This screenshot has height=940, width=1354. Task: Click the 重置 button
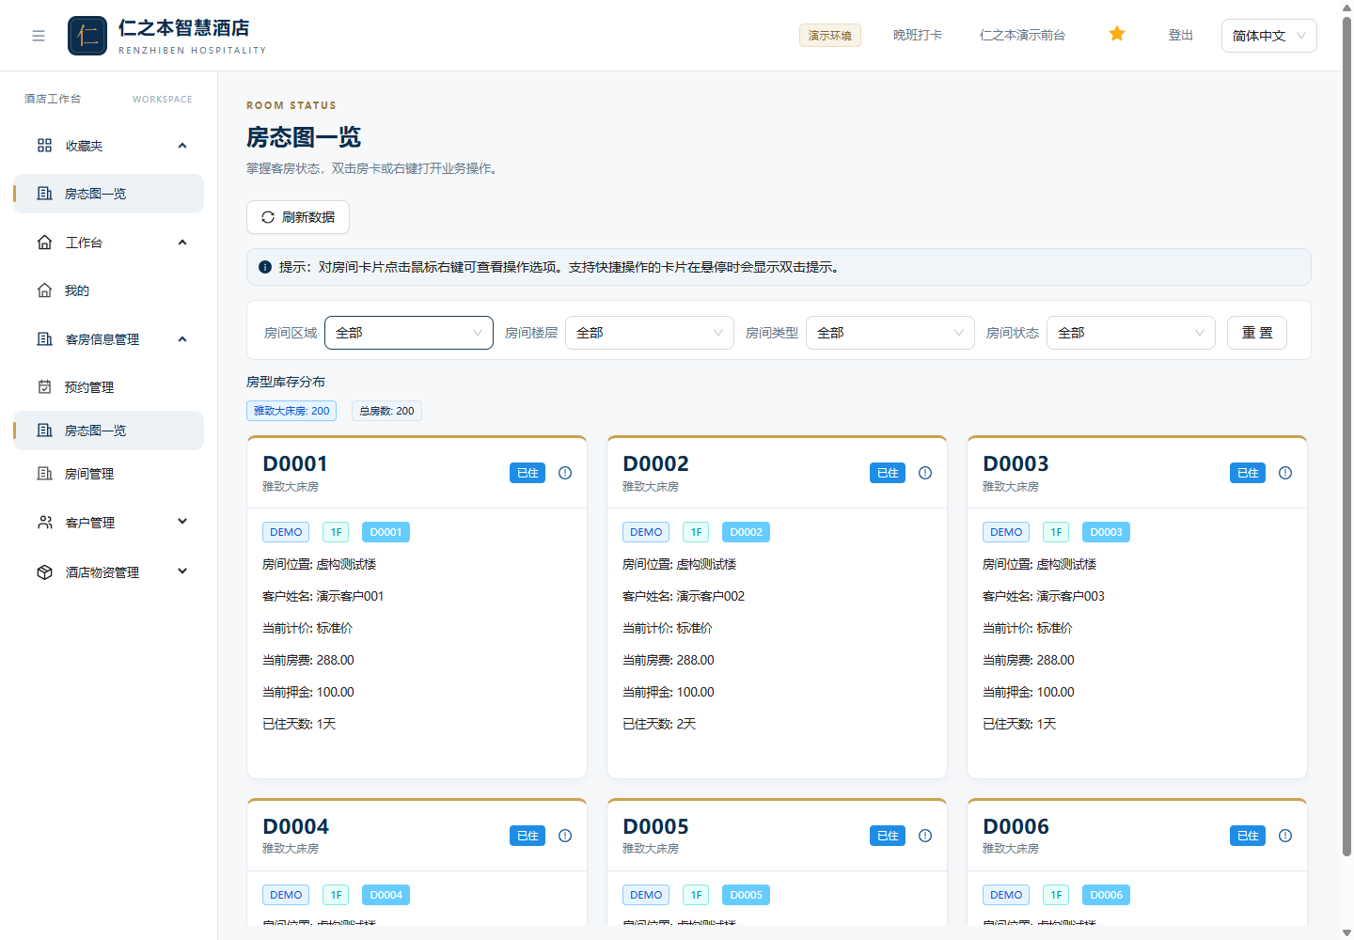(x=1257, y=333)
